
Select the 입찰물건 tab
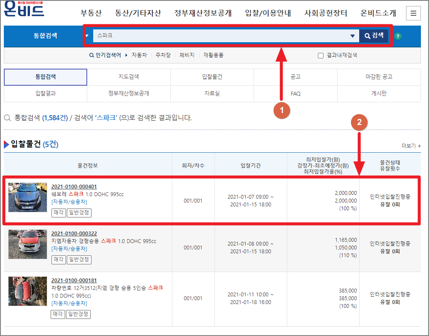pyautogui.click(x=212, y=77)
